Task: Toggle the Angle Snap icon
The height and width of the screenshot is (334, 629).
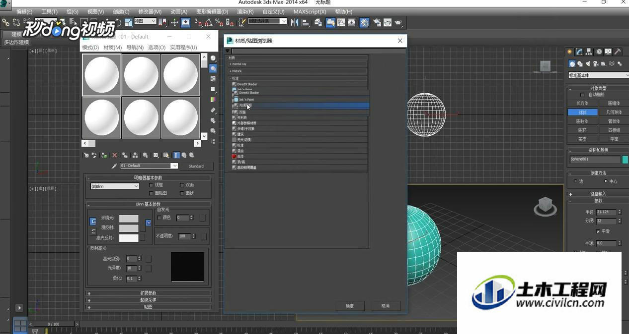Action: click(x=208, y=22)
